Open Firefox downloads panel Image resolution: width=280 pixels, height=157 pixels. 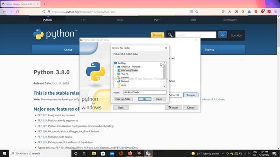tap(230, 12)
